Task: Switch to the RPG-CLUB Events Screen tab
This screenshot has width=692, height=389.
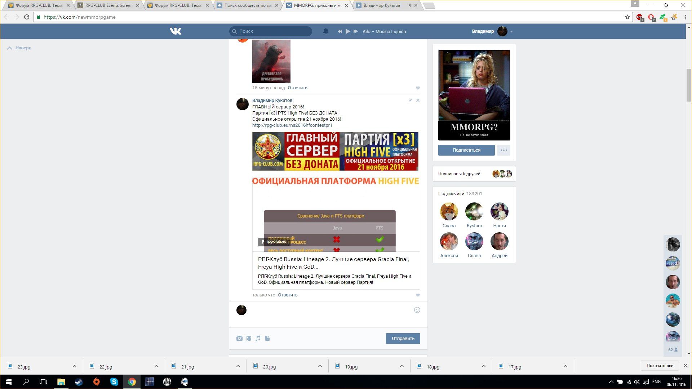Action: (x=108, y=5)
